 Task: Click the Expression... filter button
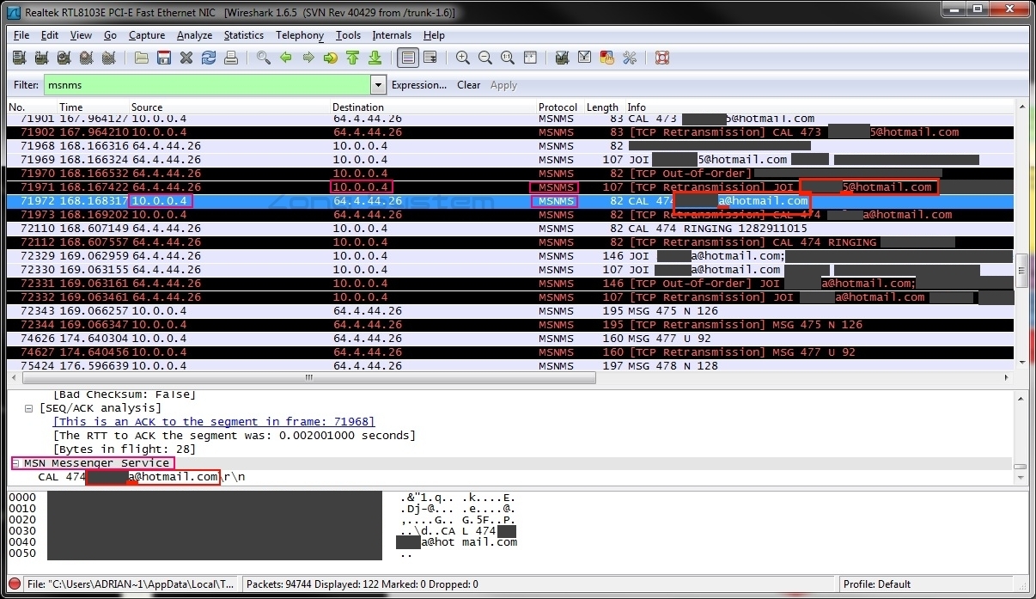point(419,85)
